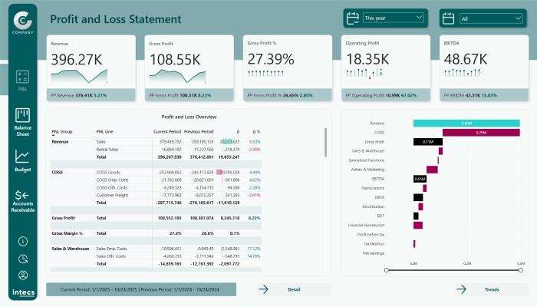Open the P&L page icon
537x307 pixels.
(21, 76)
